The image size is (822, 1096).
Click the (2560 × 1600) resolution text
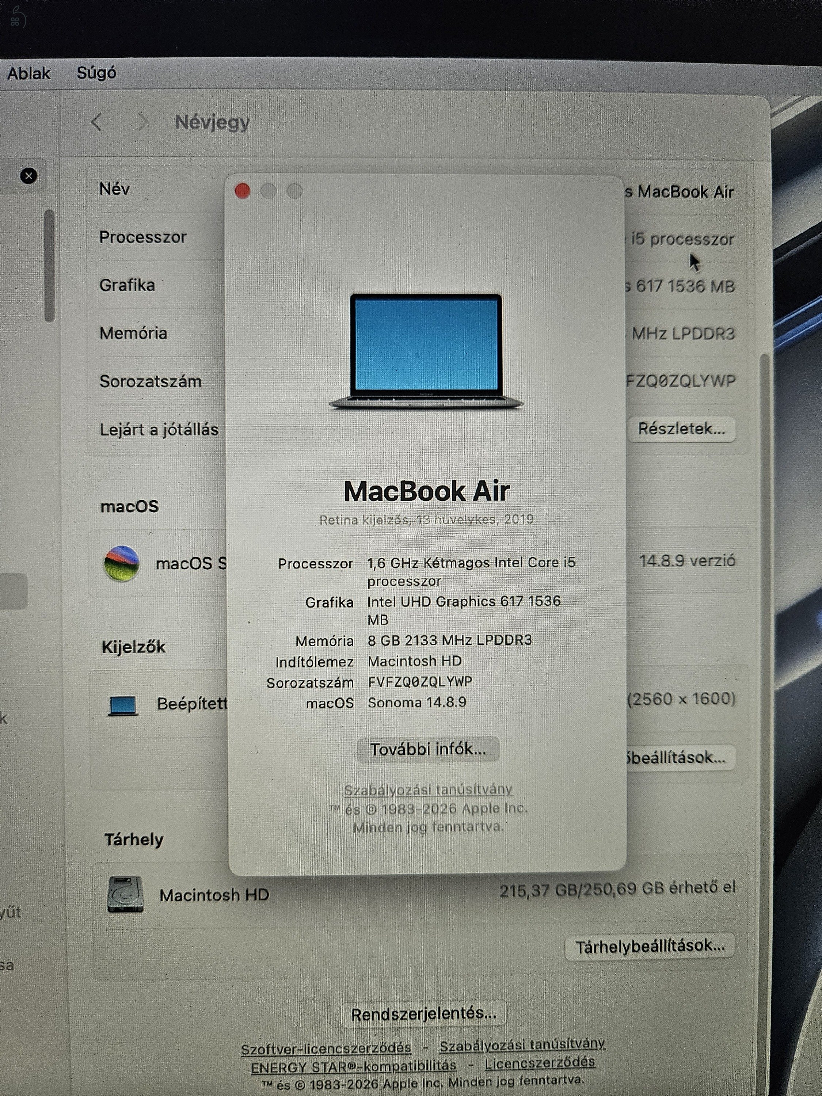point(681,699)
